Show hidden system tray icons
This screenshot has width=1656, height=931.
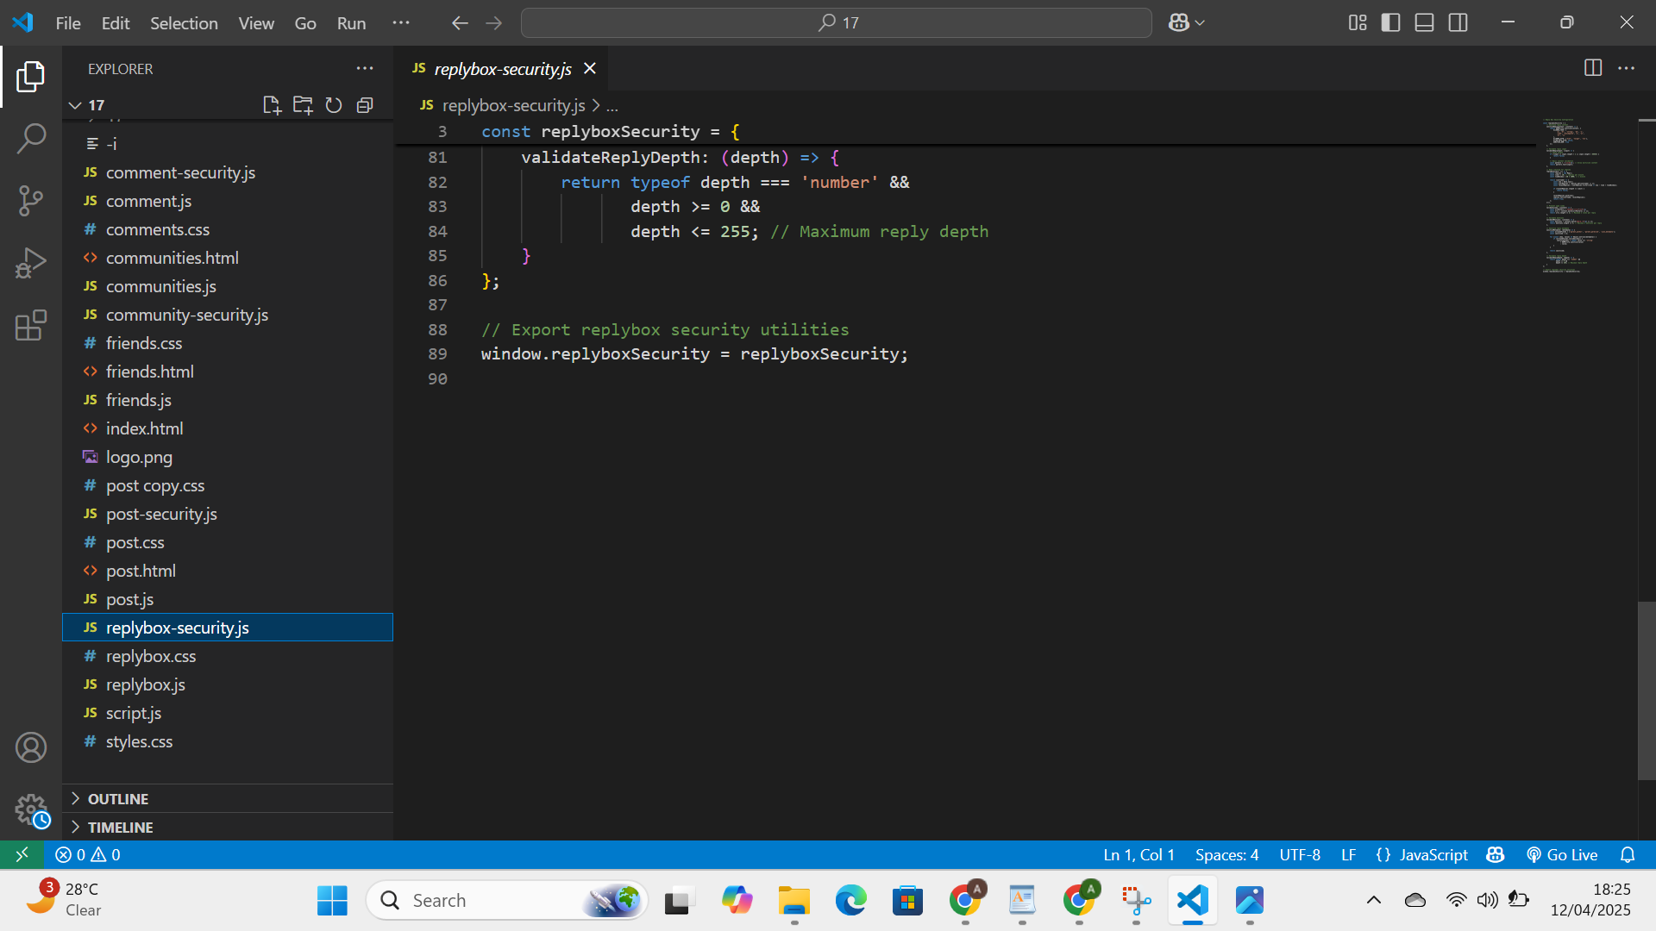pos(1374,900)
